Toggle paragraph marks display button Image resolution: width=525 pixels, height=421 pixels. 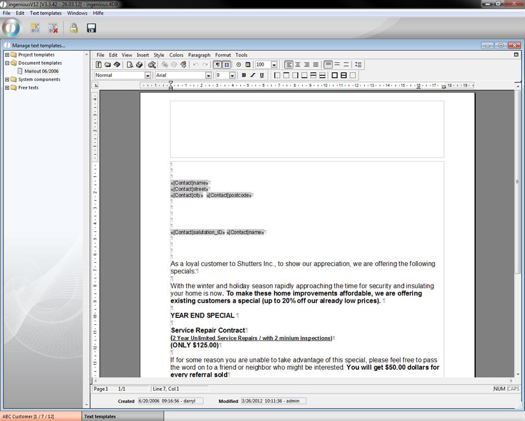click(218, 65)
